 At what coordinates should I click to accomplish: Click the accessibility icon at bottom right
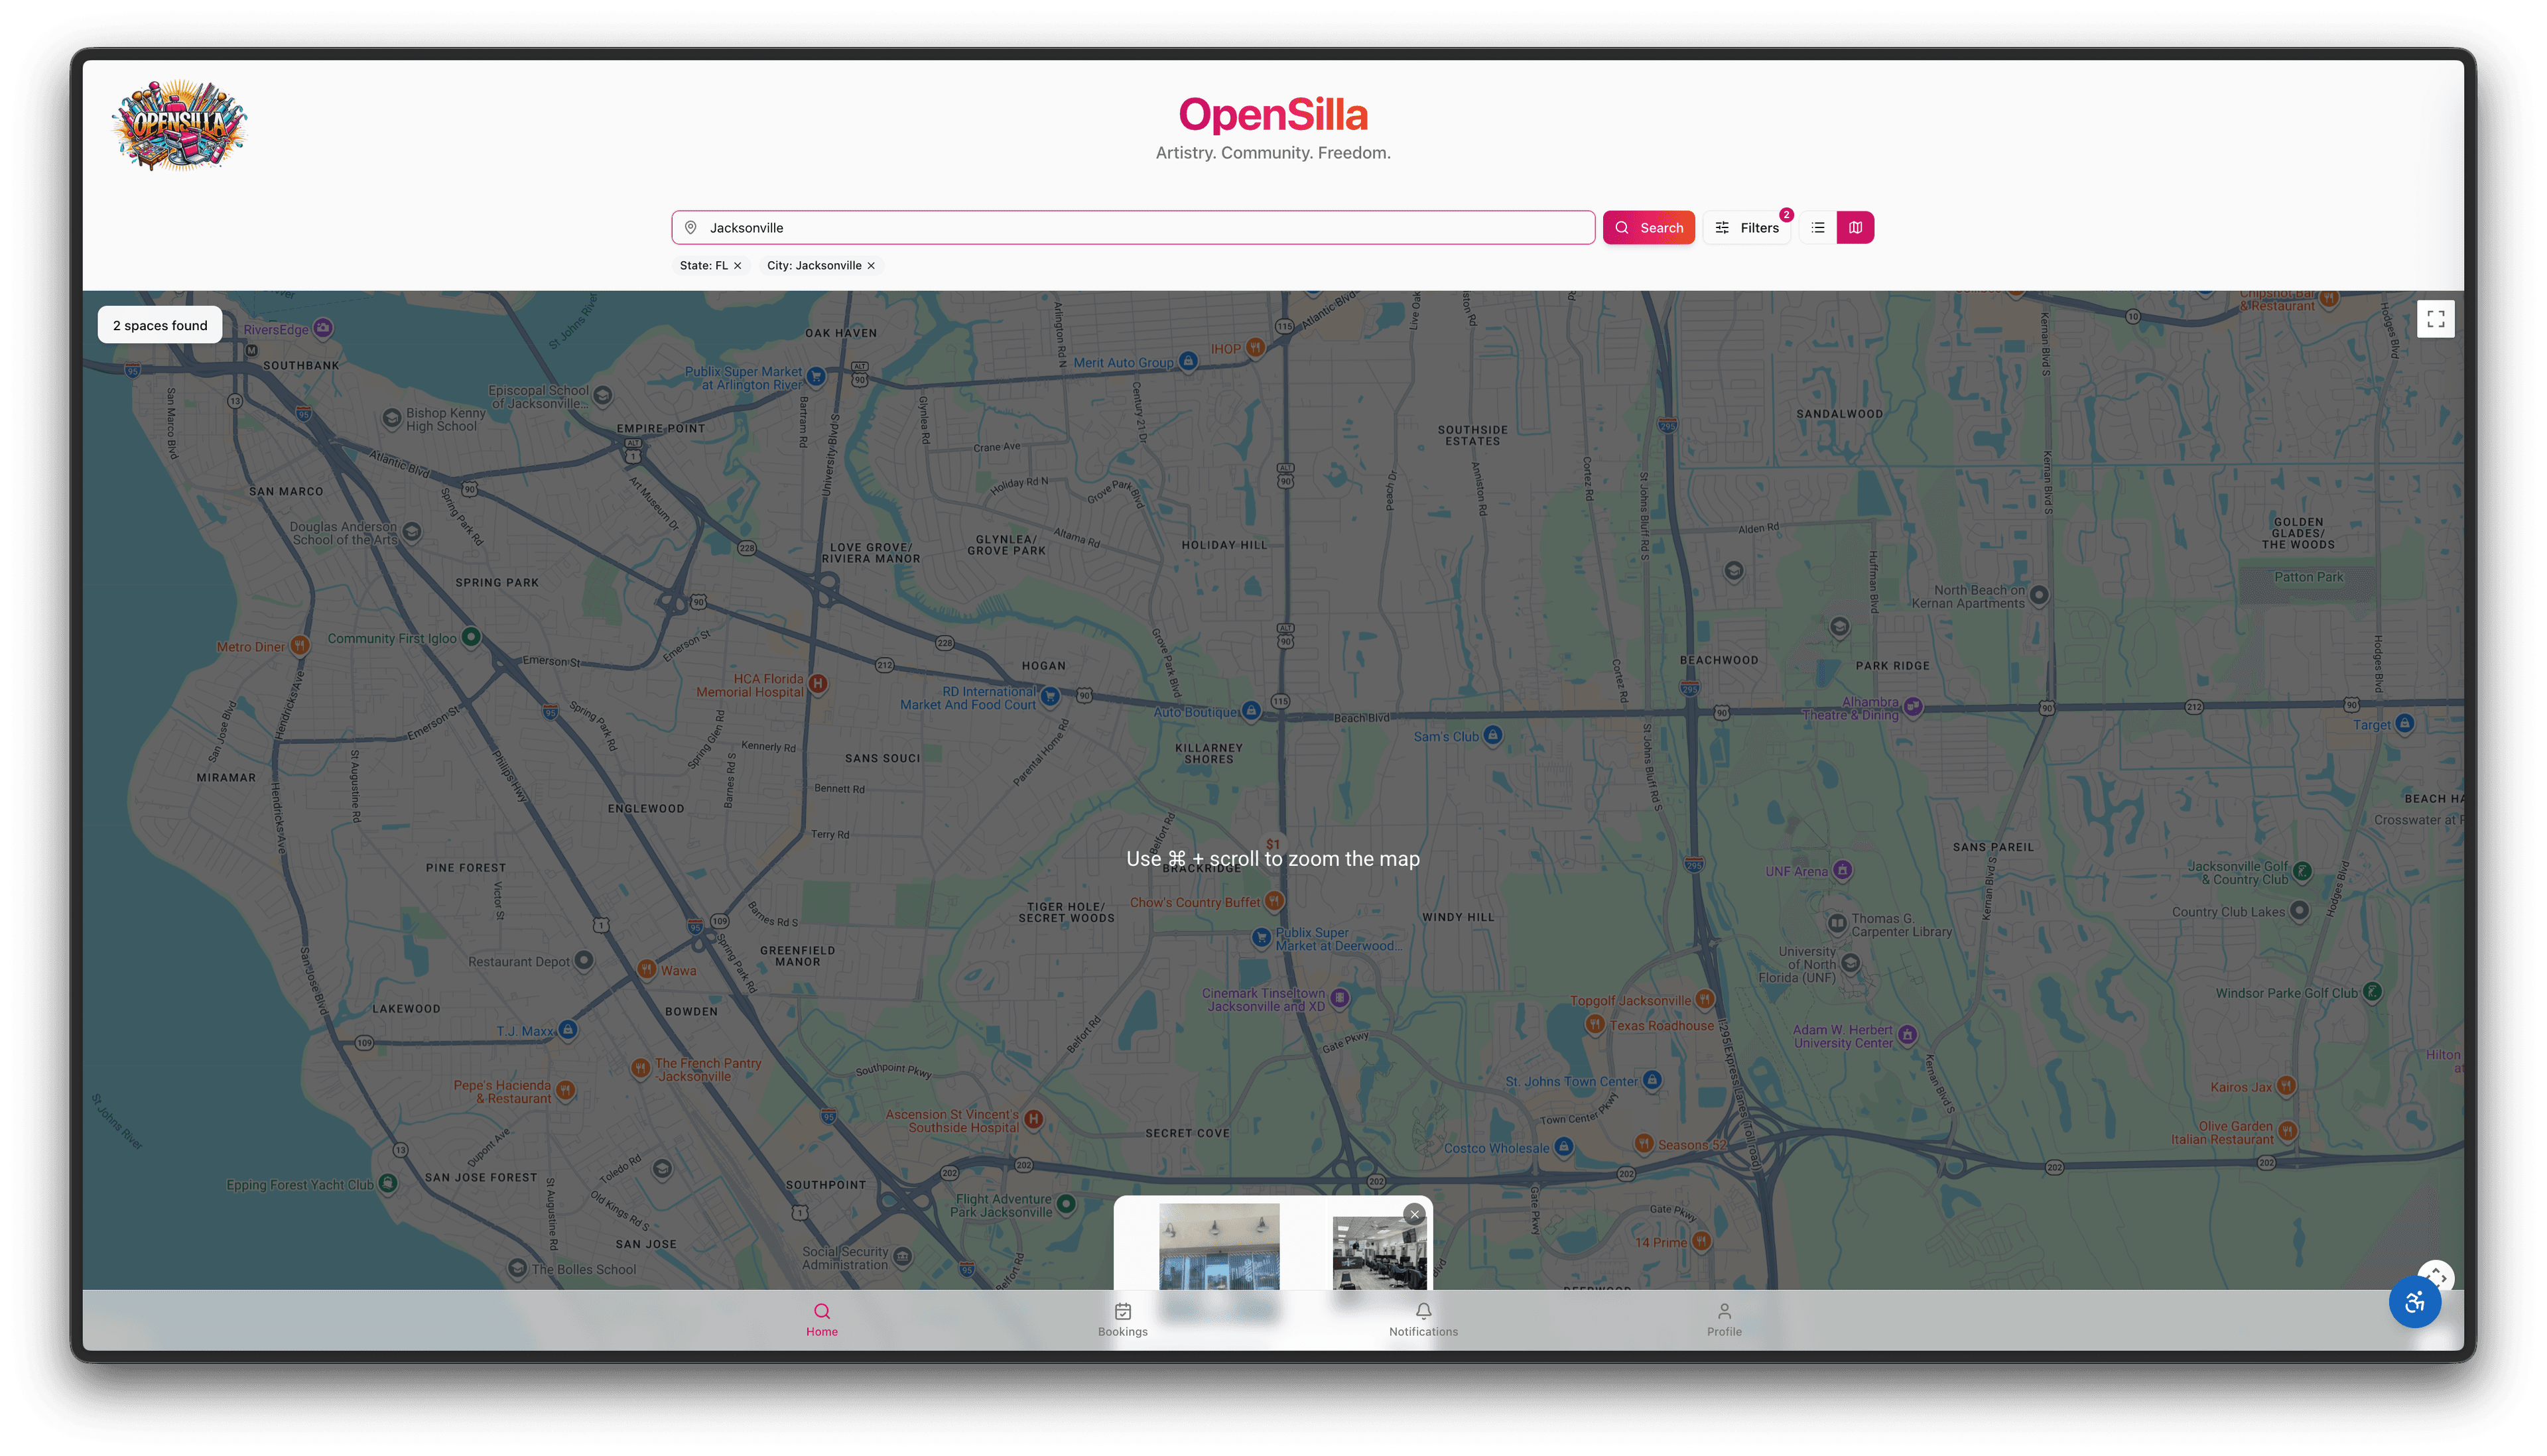pyautogui.click(x=2415, y=1302)
